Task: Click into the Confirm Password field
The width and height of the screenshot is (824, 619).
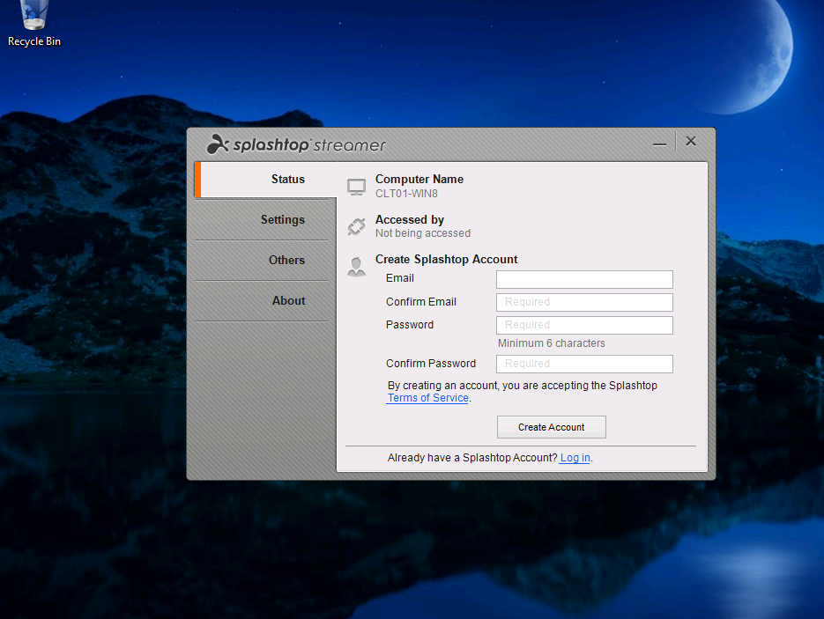Action: pyautogui.click(x=584, y=365)
